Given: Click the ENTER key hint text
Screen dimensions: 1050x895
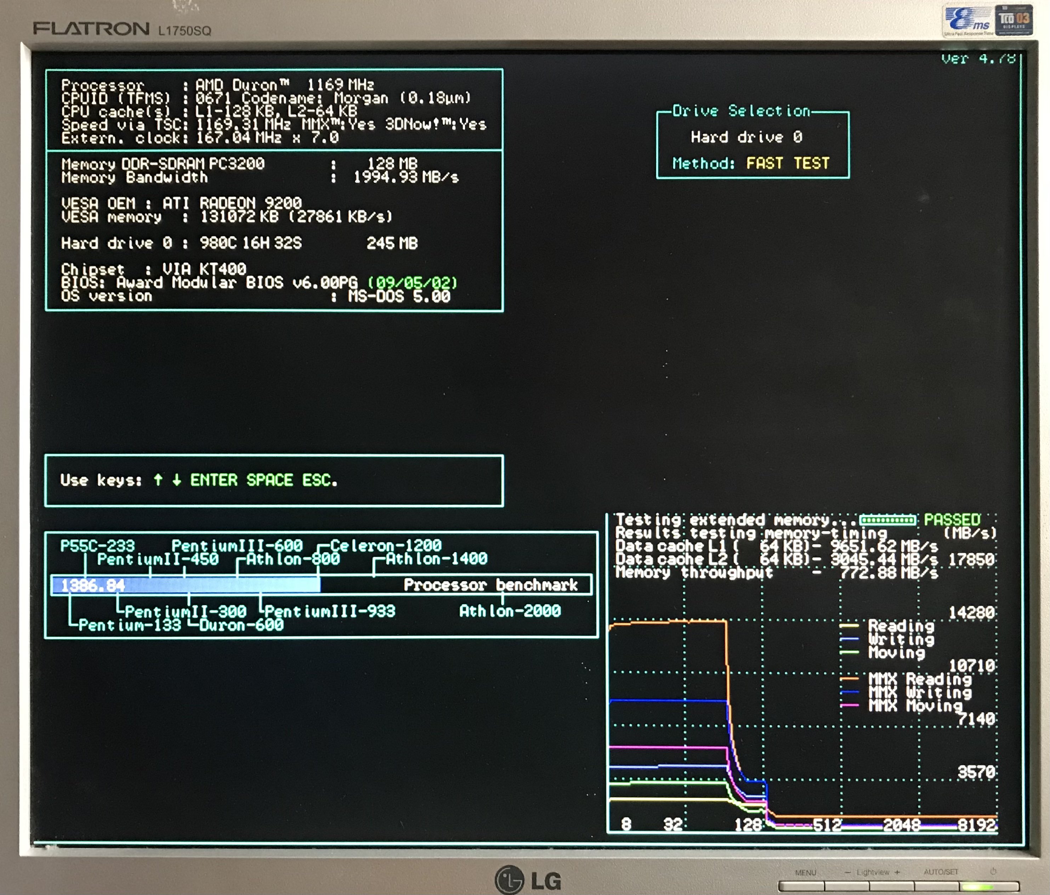Looking at the screenshot, I should click(x=214, y=480).
